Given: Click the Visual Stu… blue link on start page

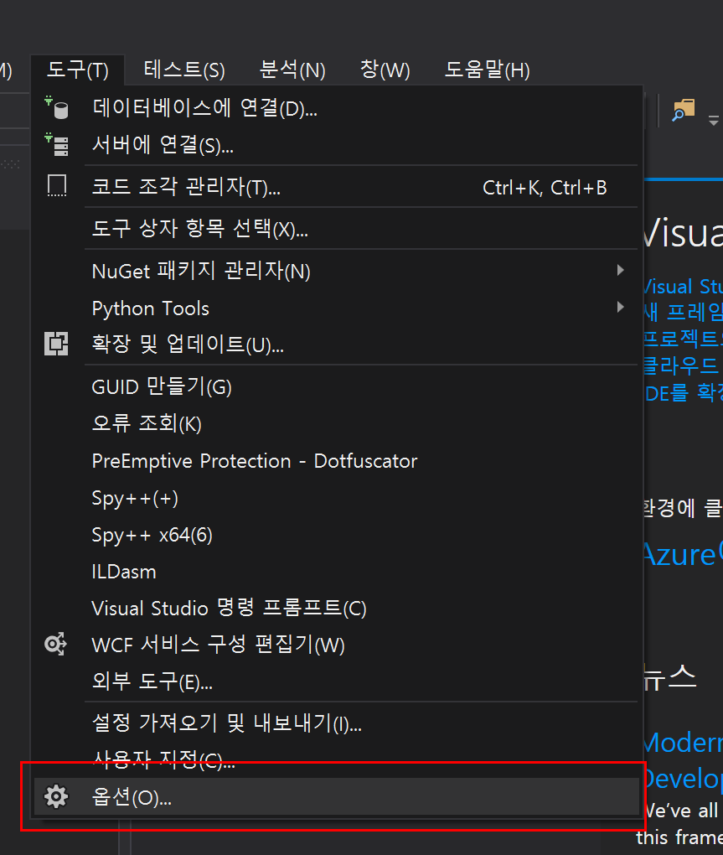Looking at the screenshot, I should (682, 287).
